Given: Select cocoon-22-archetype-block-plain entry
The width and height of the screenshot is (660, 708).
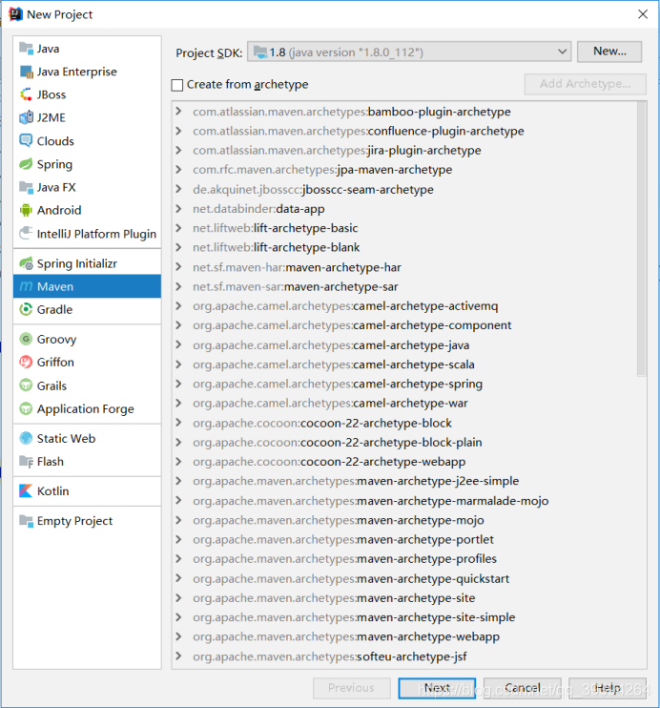Looking at the screenshot, I should (x=338, y=442).
